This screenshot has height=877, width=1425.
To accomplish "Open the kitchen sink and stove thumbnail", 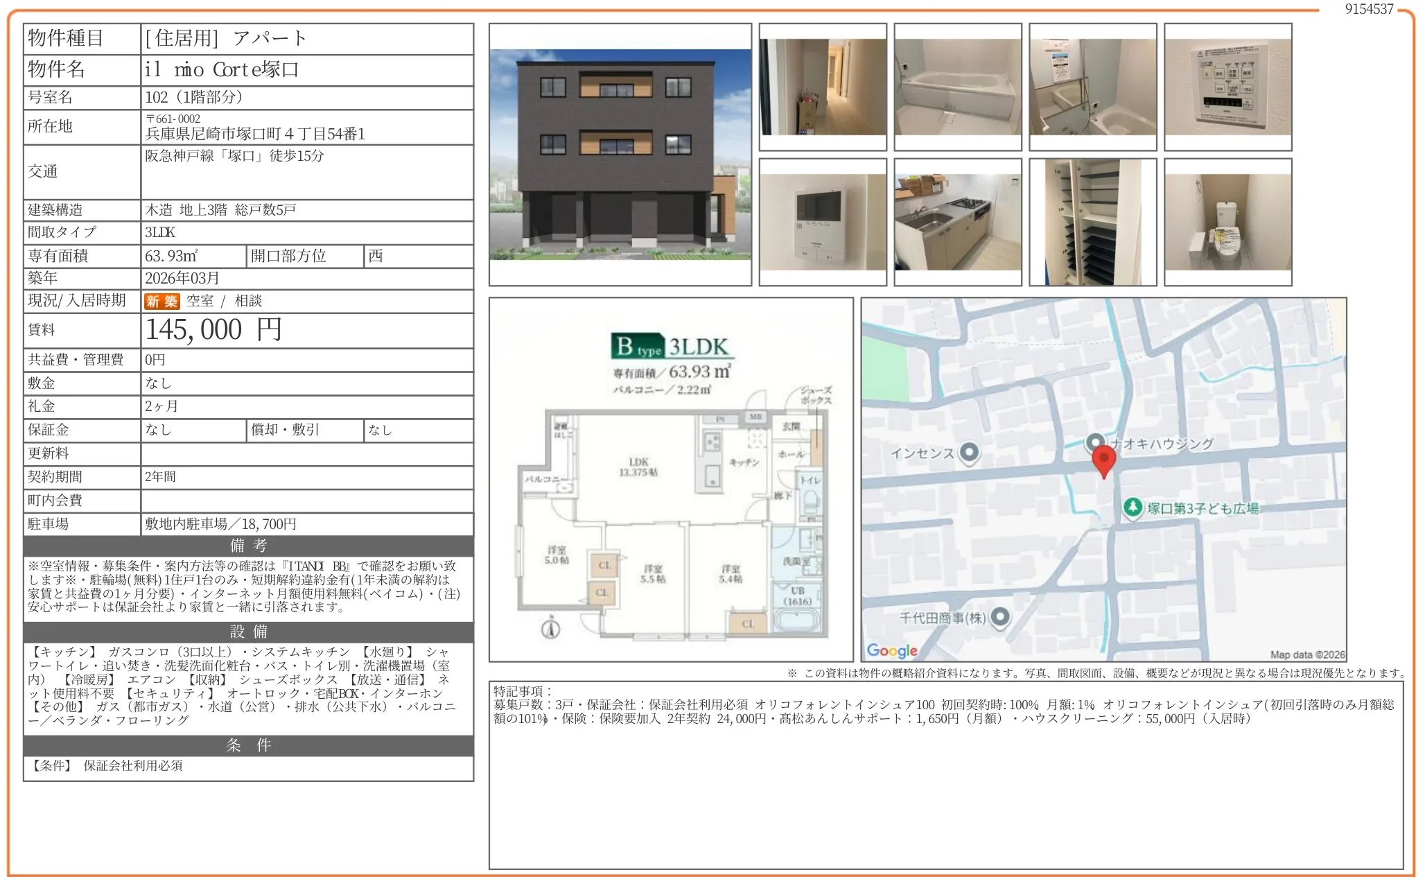I will (957, 222).
